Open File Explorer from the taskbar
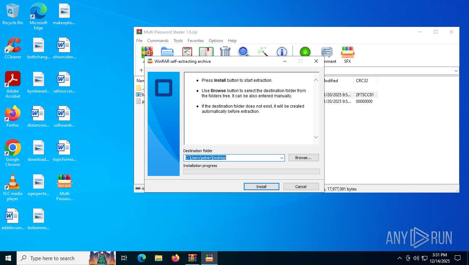 [158, 258]
